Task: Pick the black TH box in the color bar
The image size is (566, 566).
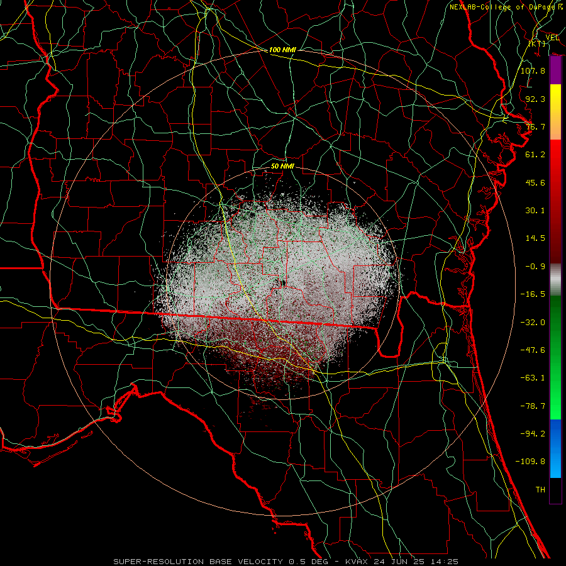Action: click(555, 491)
